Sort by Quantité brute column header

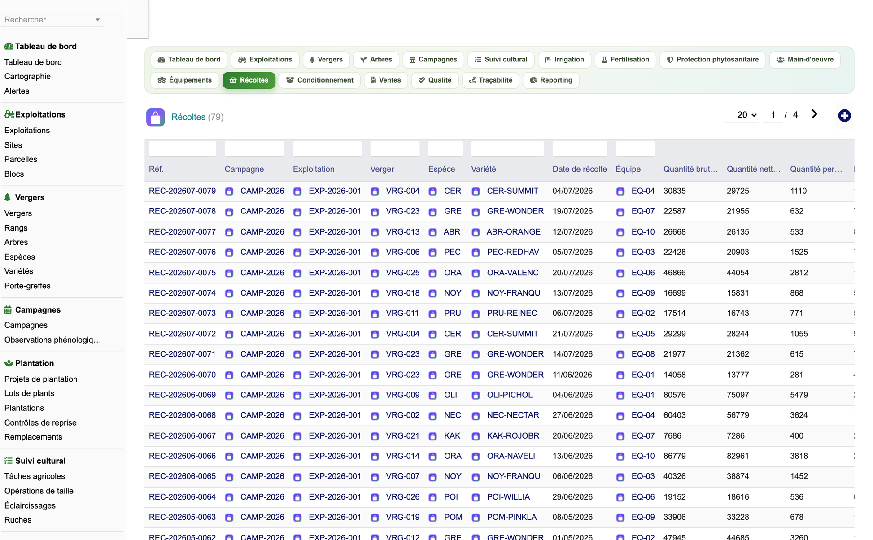coord(690,169)
